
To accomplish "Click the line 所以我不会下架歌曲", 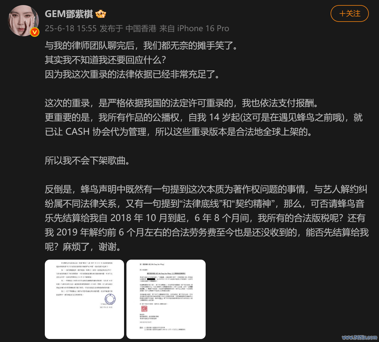I will coord(88,161).
